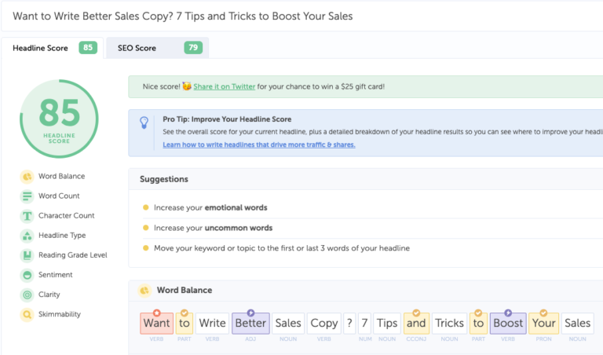Click the Want word chip

click(x=156, y=323)
